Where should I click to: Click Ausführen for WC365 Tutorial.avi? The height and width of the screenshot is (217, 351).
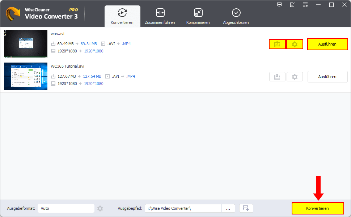(327, 77)
